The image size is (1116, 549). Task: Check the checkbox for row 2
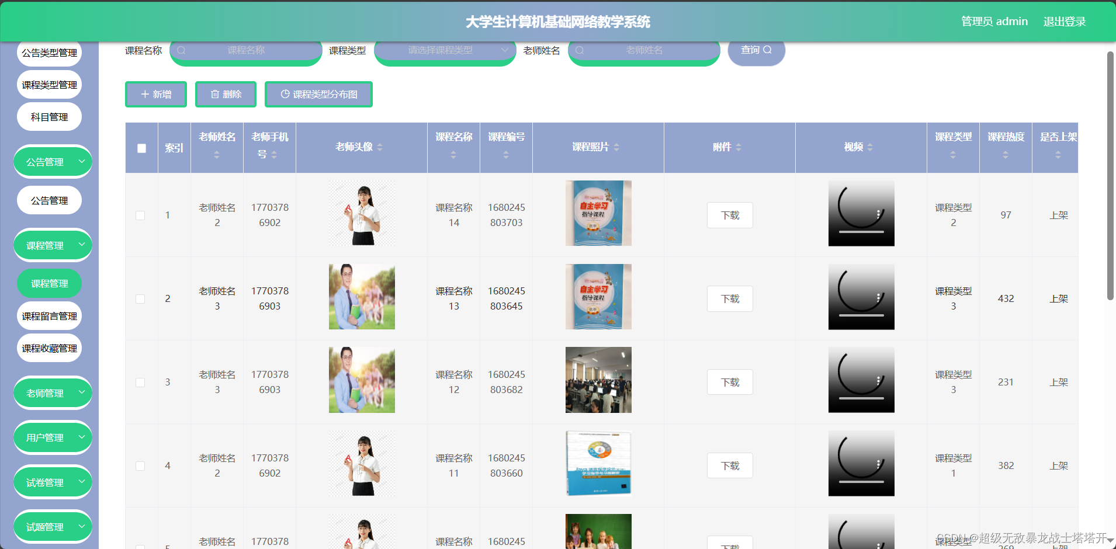click(x=140, y=299)
